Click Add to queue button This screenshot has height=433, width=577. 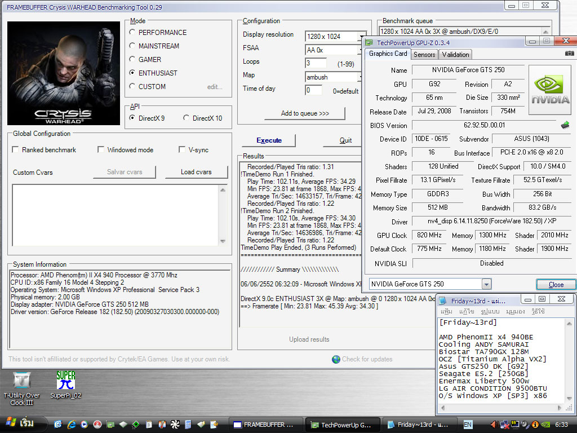[x=305, y=113]
